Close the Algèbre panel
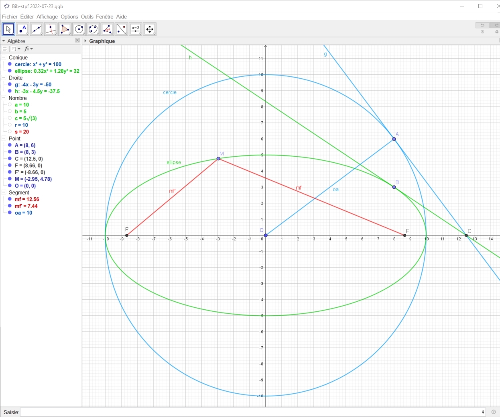The height and width of the screenshot is (417, 500). (x=77, y=41)
